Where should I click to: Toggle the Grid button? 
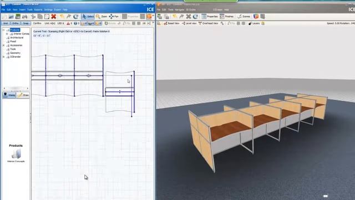(6, 23)
